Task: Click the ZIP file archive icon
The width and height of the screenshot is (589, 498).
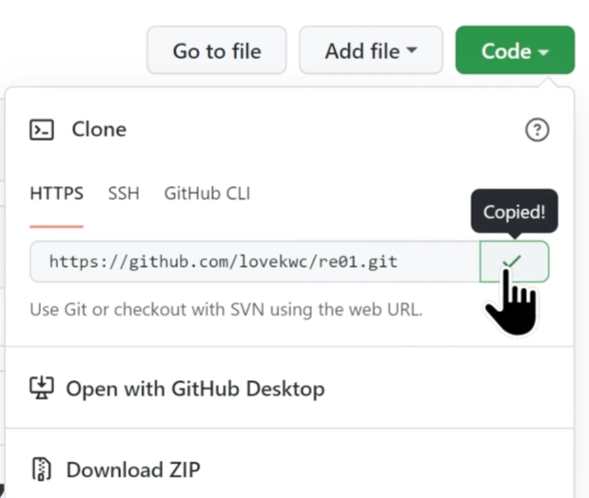Action: tap(42, 469)
